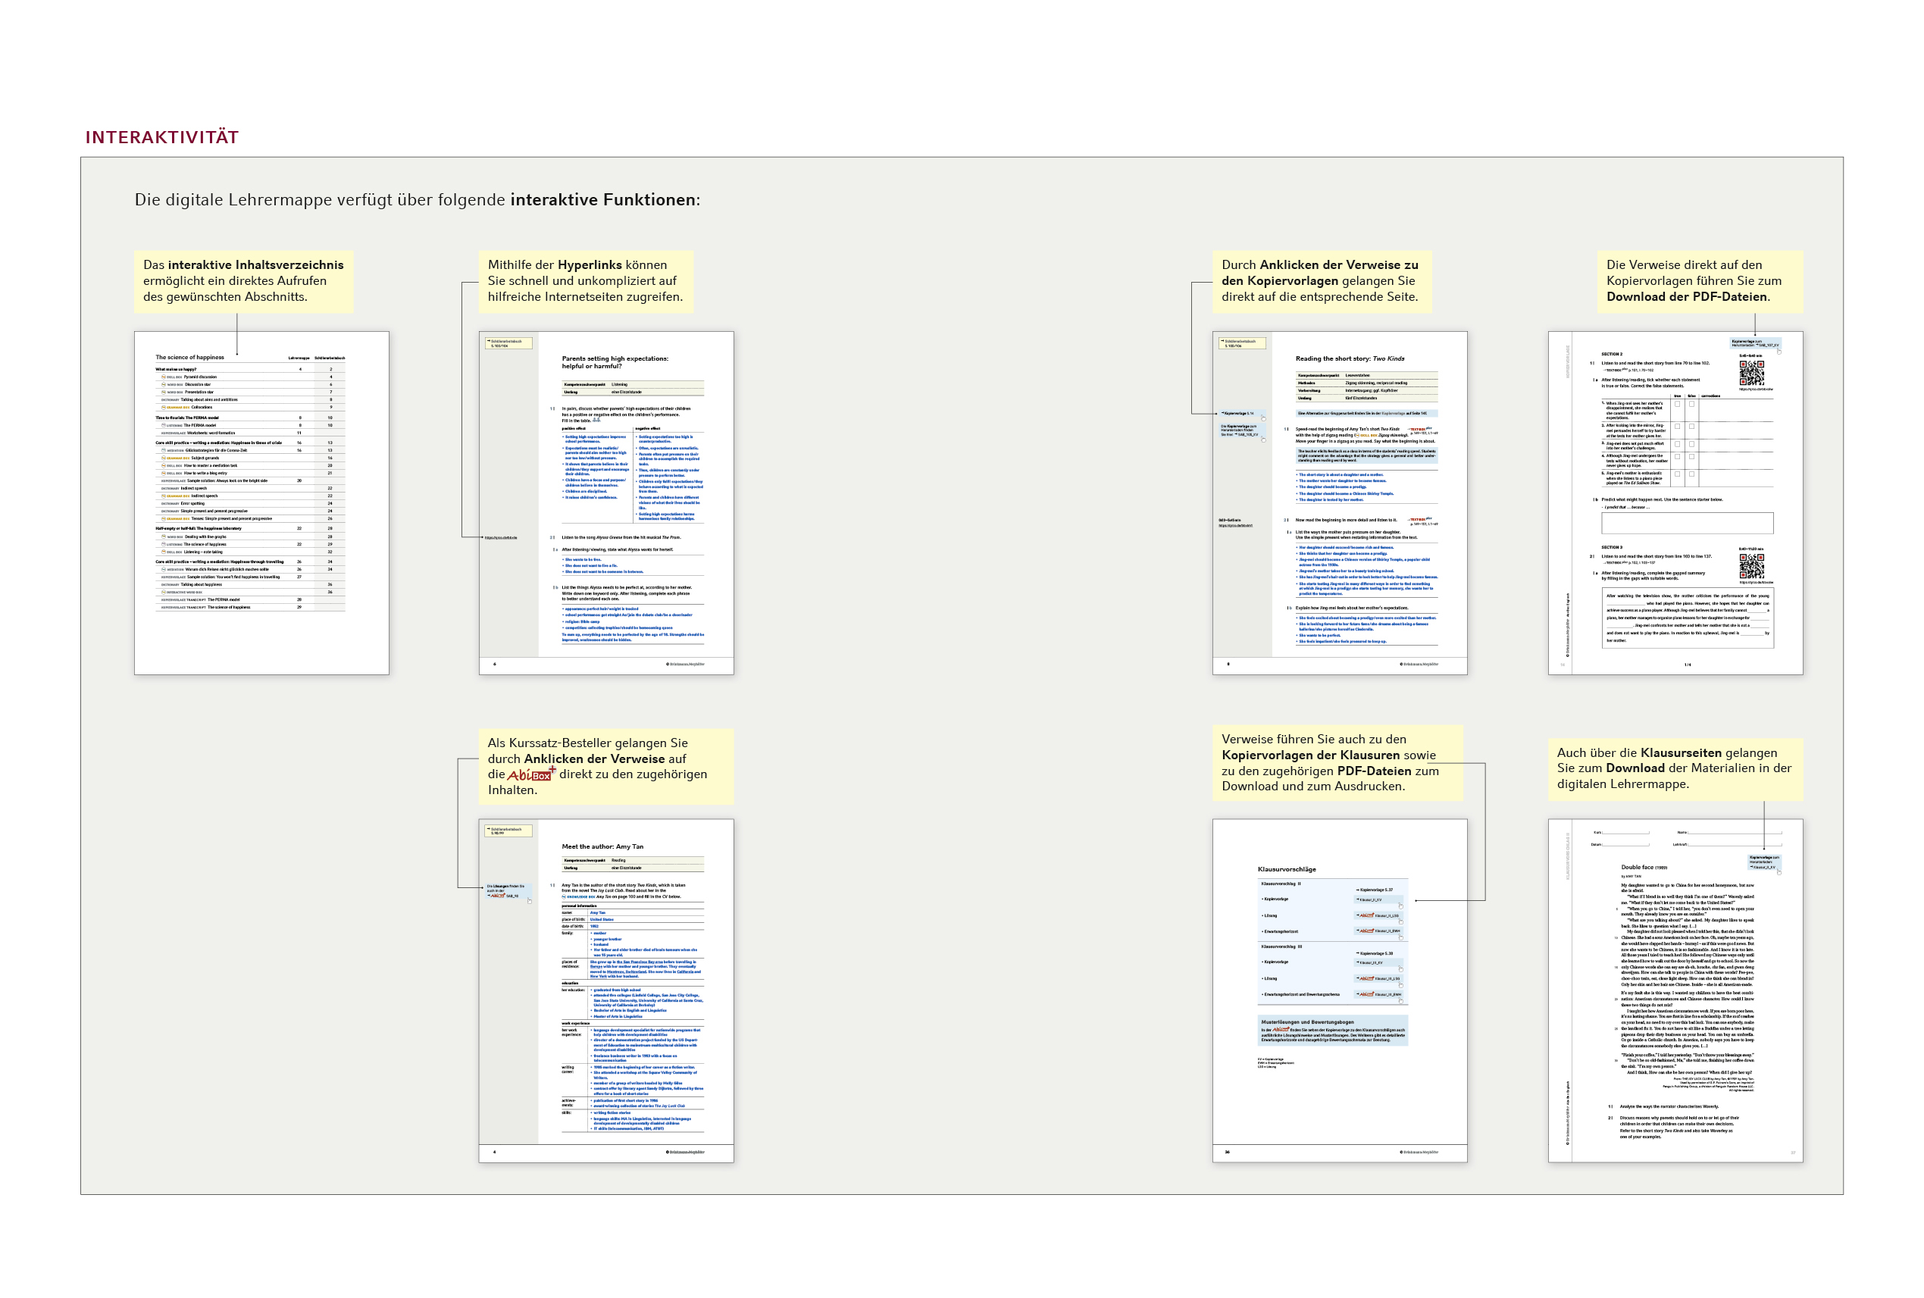
Task: Tick the 'true' checkbox for statement 5
Action: click(x=1678, y=474)
